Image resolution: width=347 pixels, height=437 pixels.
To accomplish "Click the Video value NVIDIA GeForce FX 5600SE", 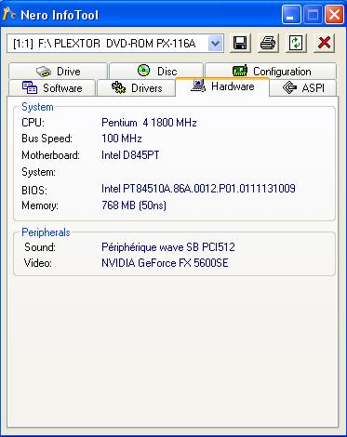I will [x=165, y=263].
